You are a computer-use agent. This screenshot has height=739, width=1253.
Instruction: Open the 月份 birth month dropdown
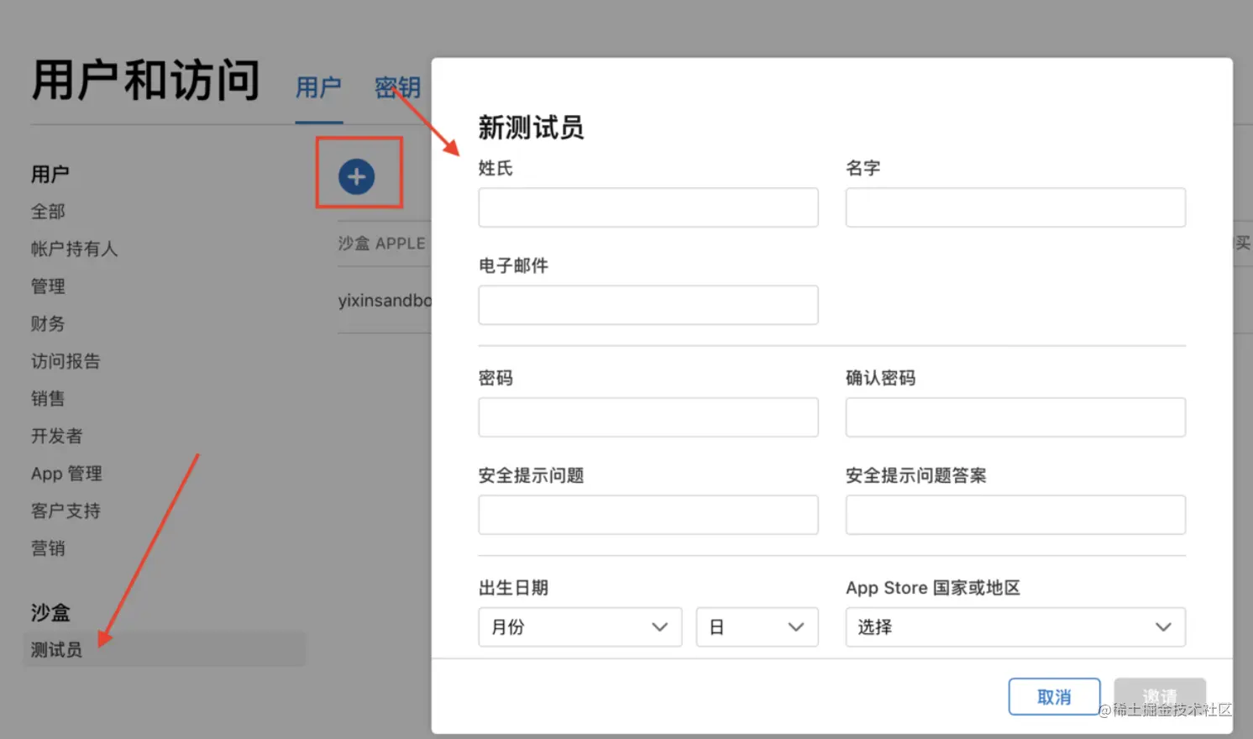[x=580, y=627]
